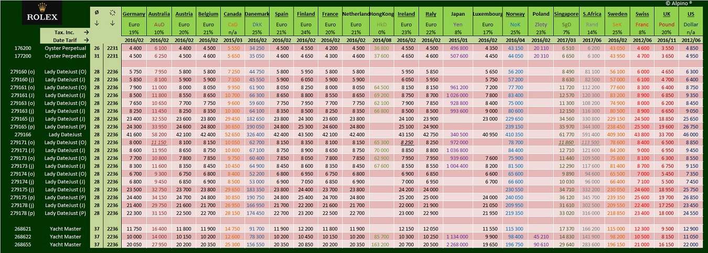Select US price 46 000
708x253 pixels.
pos(692,134)
